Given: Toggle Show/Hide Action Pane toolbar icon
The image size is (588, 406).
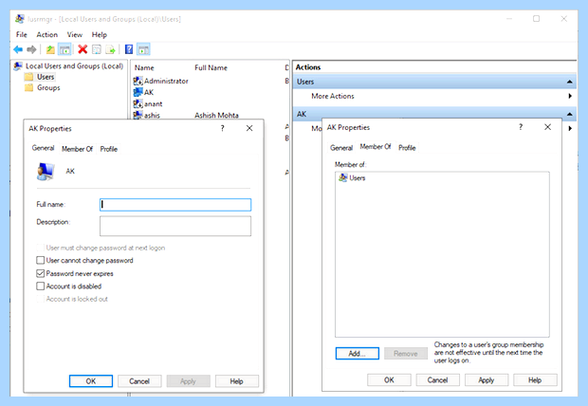Looking at the screenshot, I should [143, 49].
